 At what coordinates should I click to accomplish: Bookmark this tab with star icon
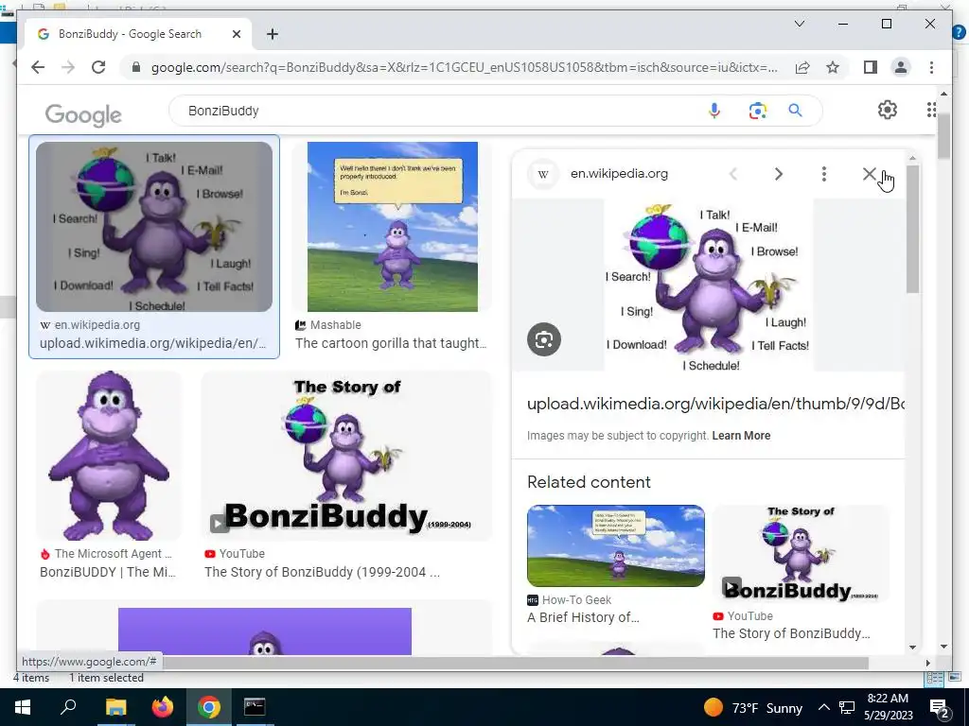833,67
